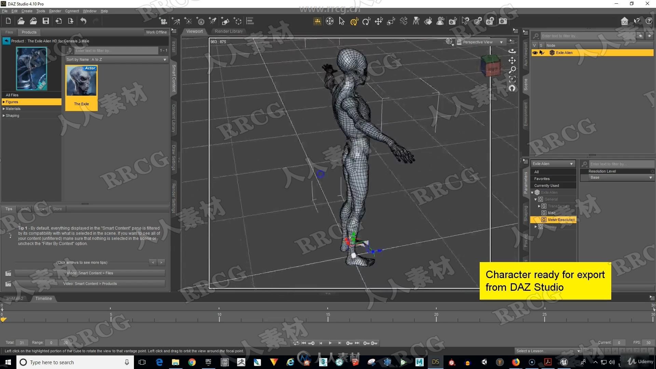Toggle visibility of Exile Alien node
The width and height of the screenshot is (656, 369).
[x=534, y=53]
